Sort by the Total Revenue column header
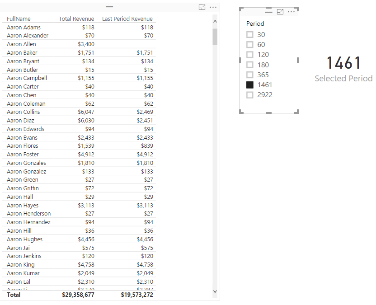Screen dimensions: 376x305 tap(76, 19)
